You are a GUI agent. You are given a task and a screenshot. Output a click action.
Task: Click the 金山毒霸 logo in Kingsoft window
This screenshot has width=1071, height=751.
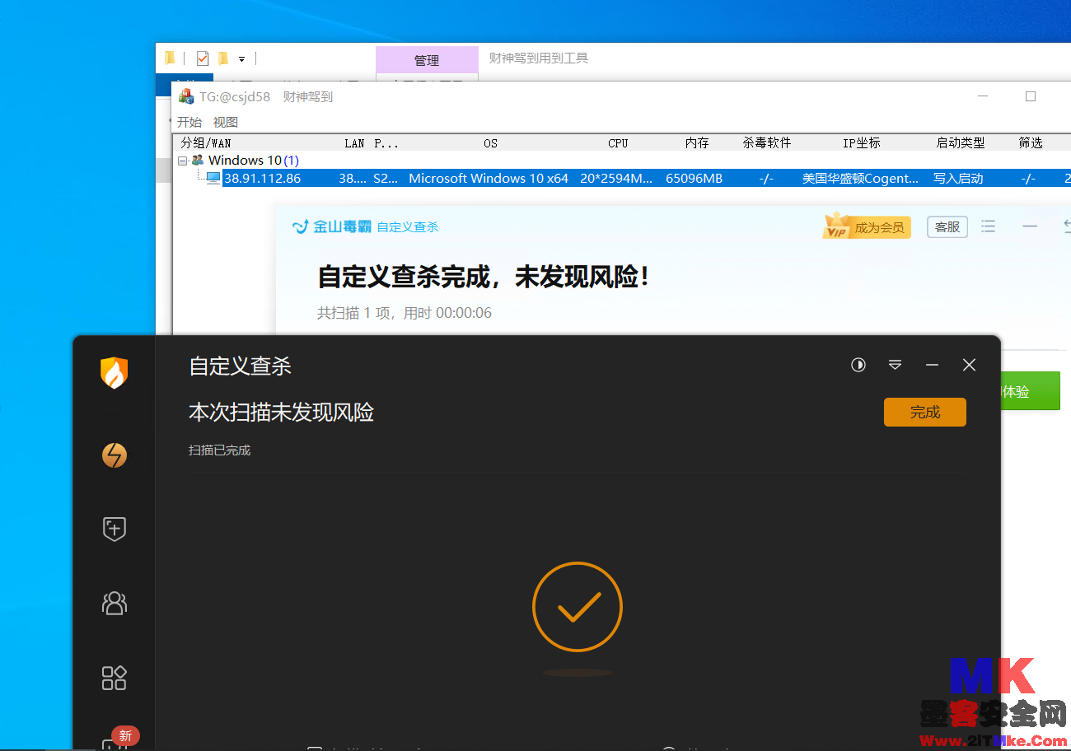[x=332, y=226]
